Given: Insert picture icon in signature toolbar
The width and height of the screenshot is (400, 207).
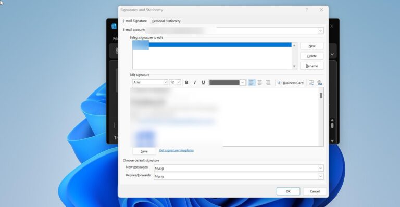Looking at the screenshot, I should coord(311,83).
